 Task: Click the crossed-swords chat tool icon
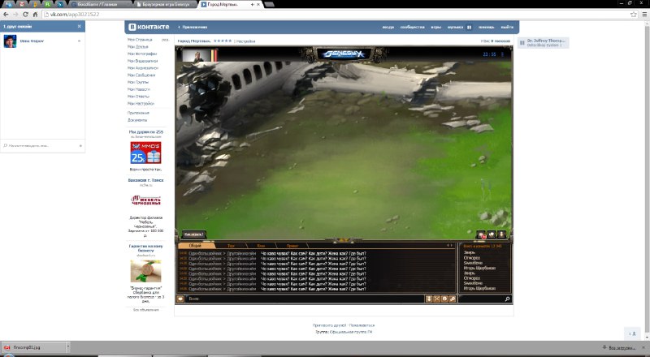click(x=436, y=299)
